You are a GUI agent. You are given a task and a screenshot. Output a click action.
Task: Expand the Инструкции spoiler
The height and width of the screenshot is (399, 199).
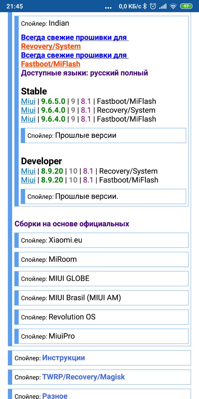(x=99, y=358)
